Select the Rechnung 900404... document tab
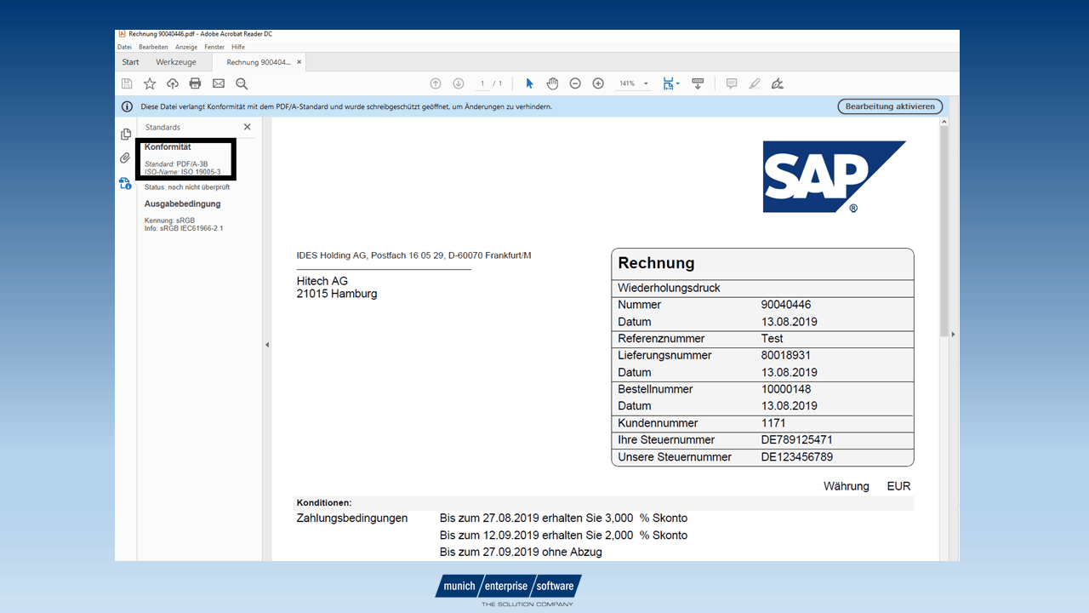Viewport: 1089px width, 613px height. pos(258,62)
